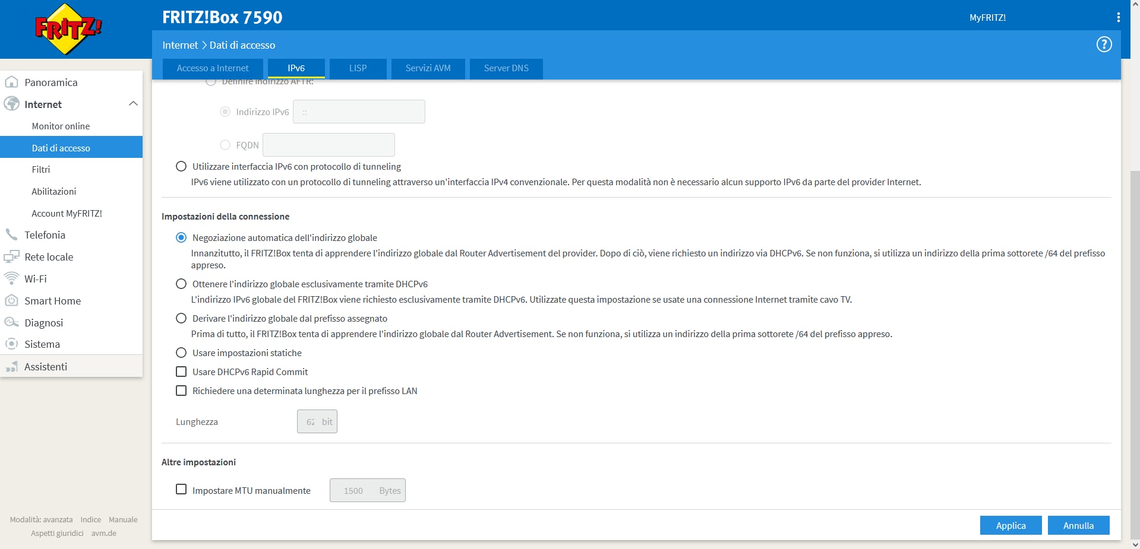This screenshot has height=549, width=1140.
Task: Click the FQDN text field
Action: [329, 145]
